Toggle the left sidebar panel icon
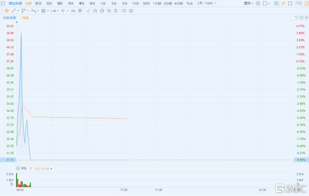The height and width of the screenshot is (196, 309). pos(3,4)
